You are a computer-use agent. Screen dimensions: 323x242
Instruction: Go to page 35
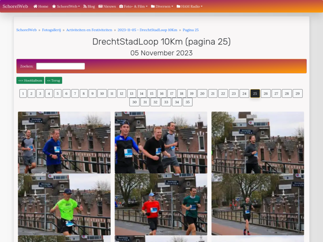(x=187, y=102)
